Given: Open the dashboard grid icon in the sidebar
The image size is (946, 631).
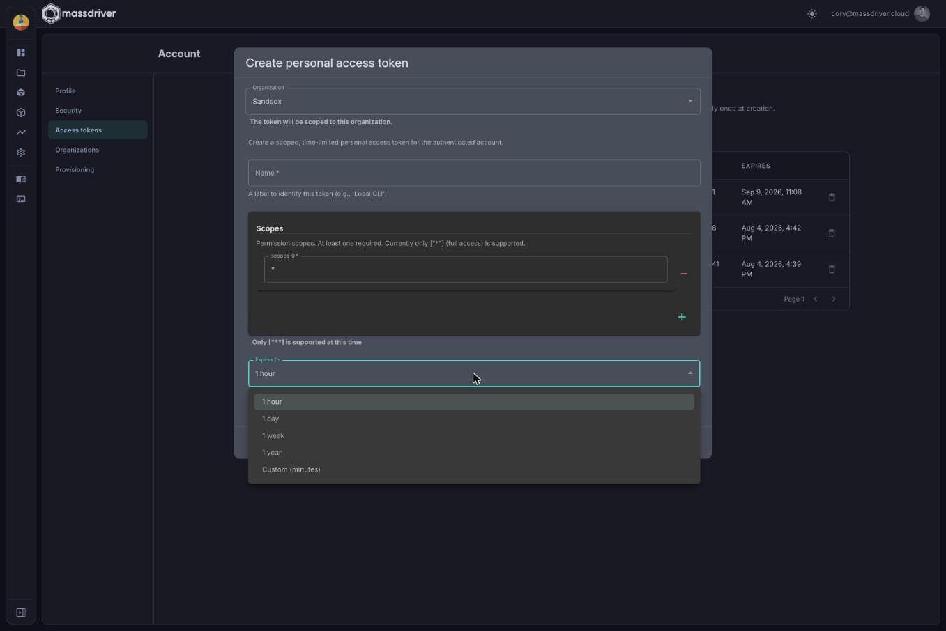Looking at the screenshot, I should [x=21, y=53].
